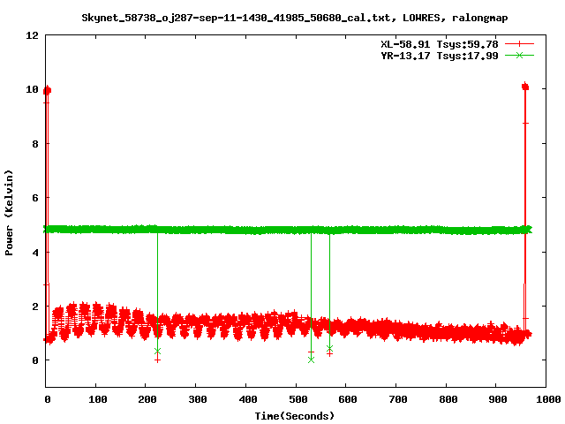Click y-axis tick label 4

pyautogui.click(x=35, y=253)
